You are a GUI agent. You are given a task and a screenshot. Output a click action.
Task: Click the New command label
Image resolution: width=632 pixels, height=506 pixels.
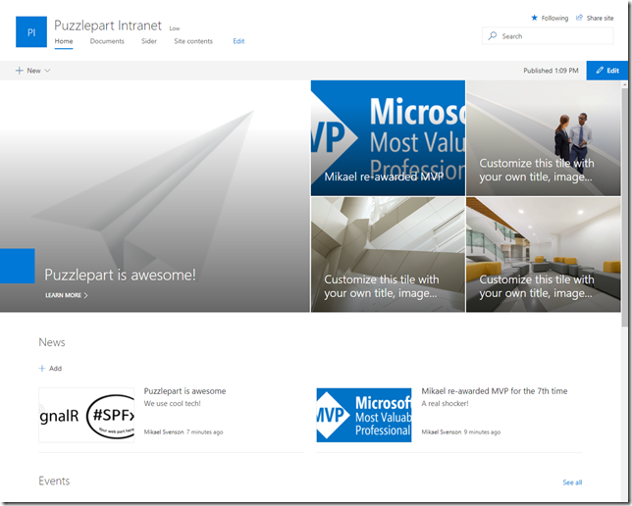(x=33, y=71)
